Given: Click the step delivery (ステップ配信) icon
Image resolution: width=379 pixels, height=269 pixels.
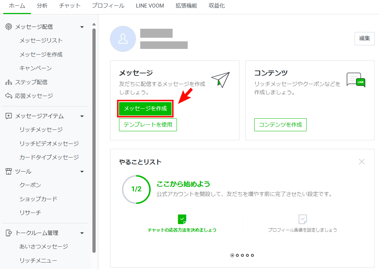Looking at the screenshot, I should [9, 82].
